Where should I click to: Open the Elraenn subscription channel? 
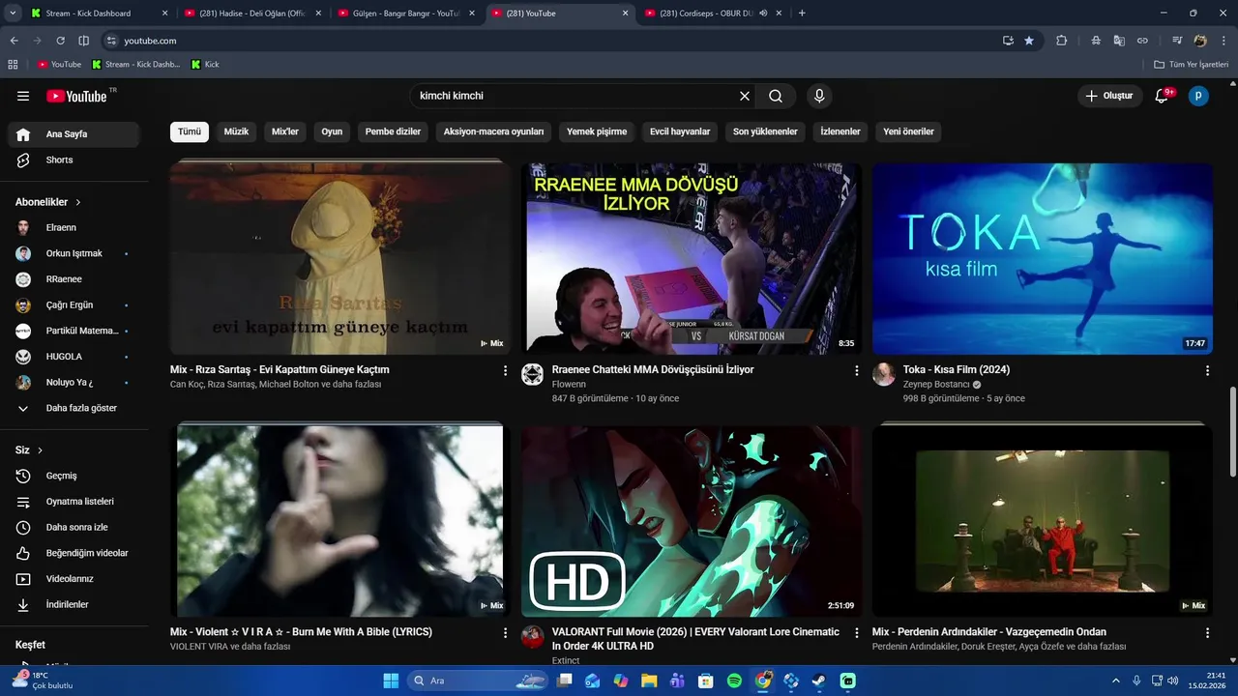pyautogui.click(x=74, y=227)
